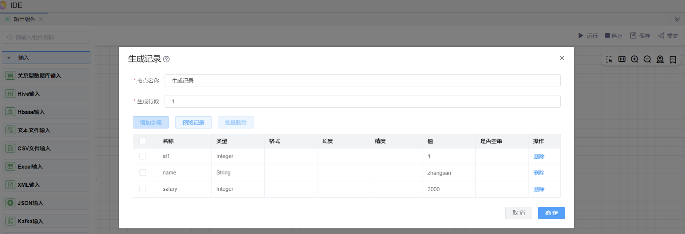Select JSON输入 from component list
Image resolution: width=685 pixels, height=234 pixels.
pyautogui.click(x=30, y=203)
